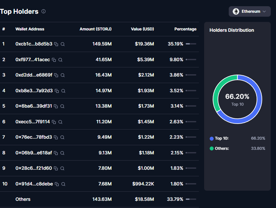This screenshot has width=276, height=208.
Task: Click the Percentage column header
Action: click(185, 29)
